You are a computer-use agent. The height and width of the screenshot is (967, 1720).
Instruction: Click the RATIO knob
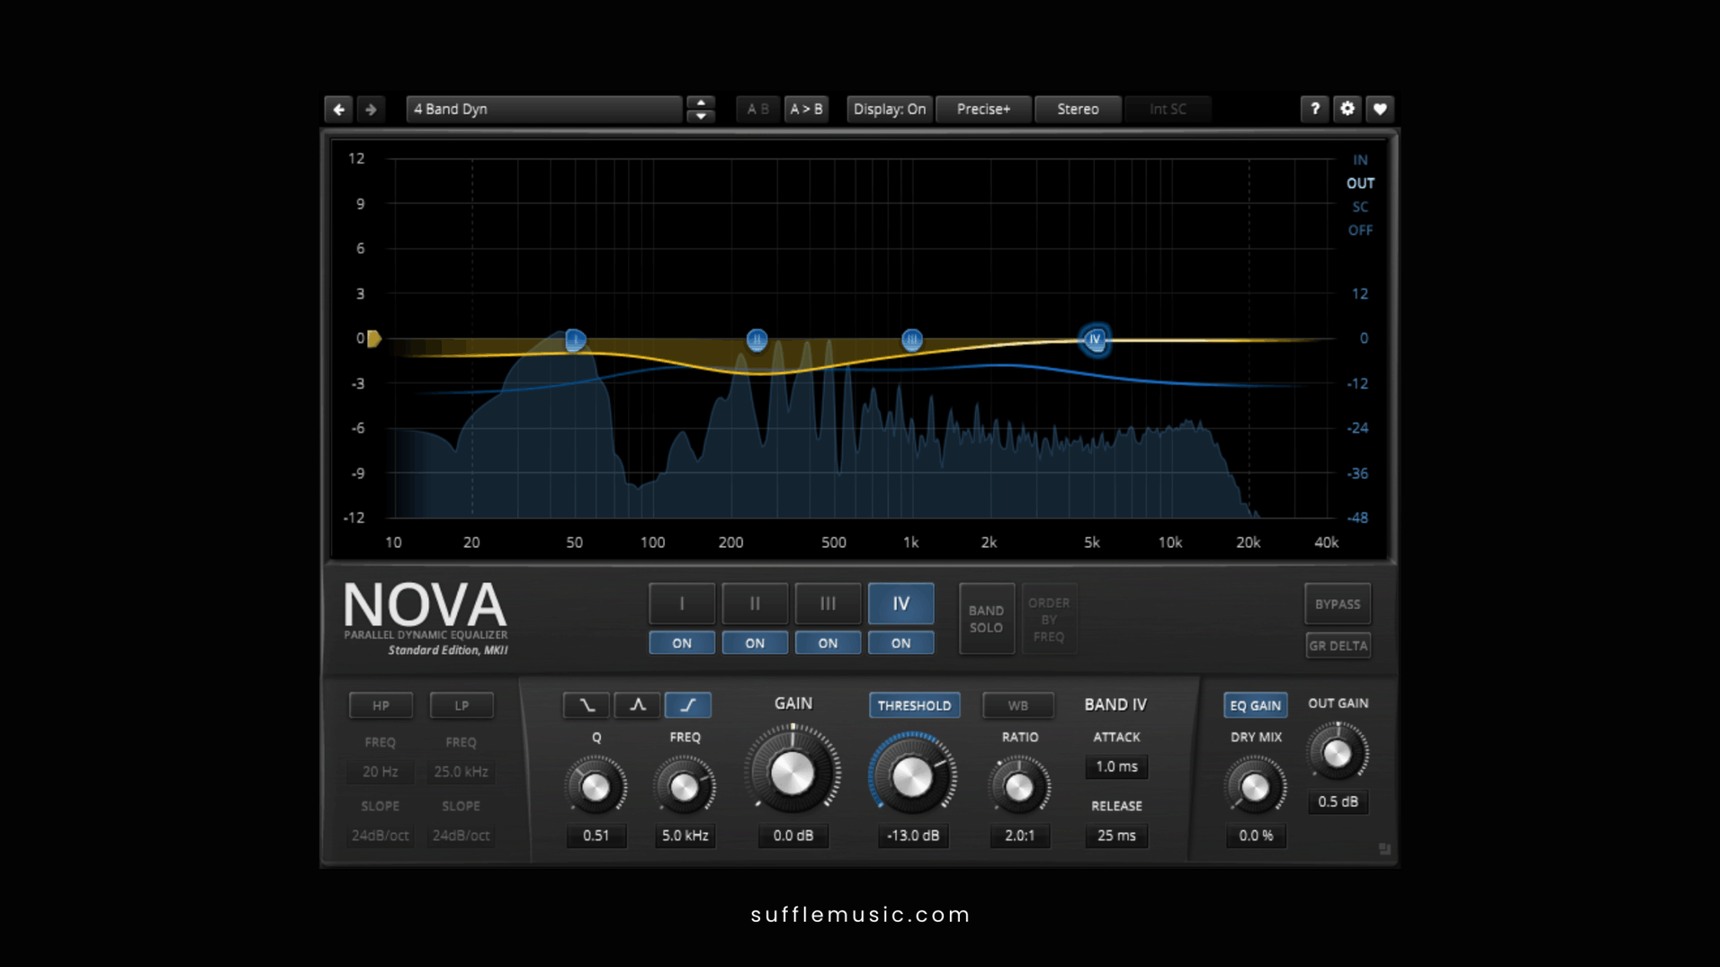click(1019, 787)
